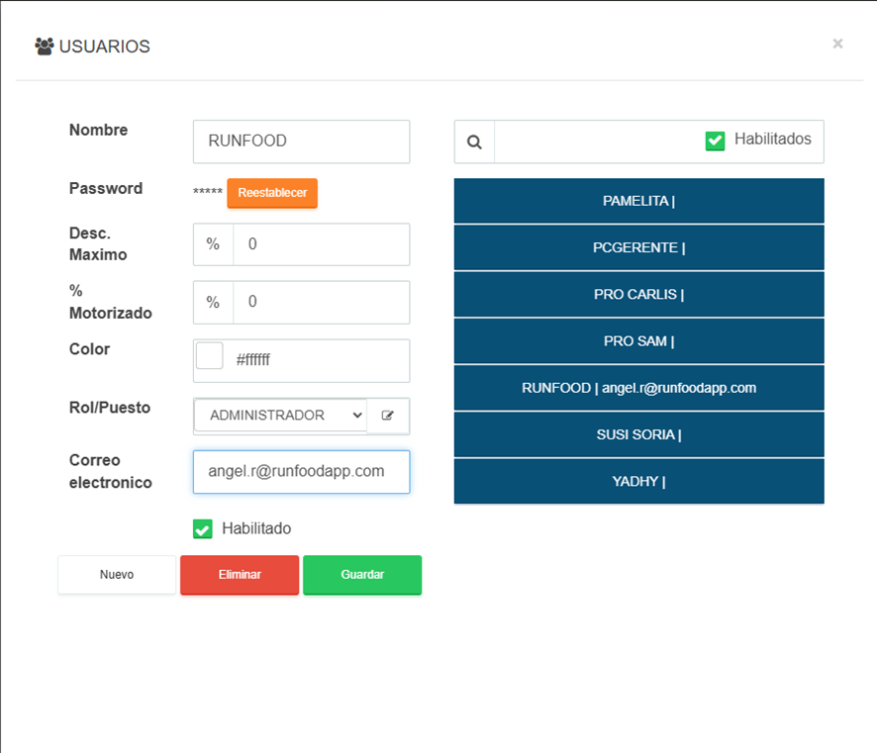Uncheck the Habilitado user checkbox
This screenshot has height=753, width=877.
203,528
